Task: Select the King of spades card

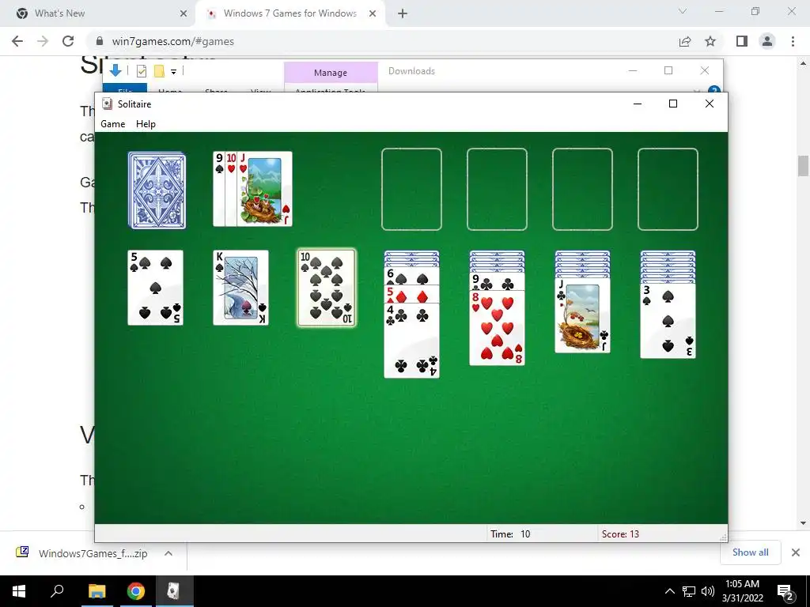Action: (x=240, y=288)
